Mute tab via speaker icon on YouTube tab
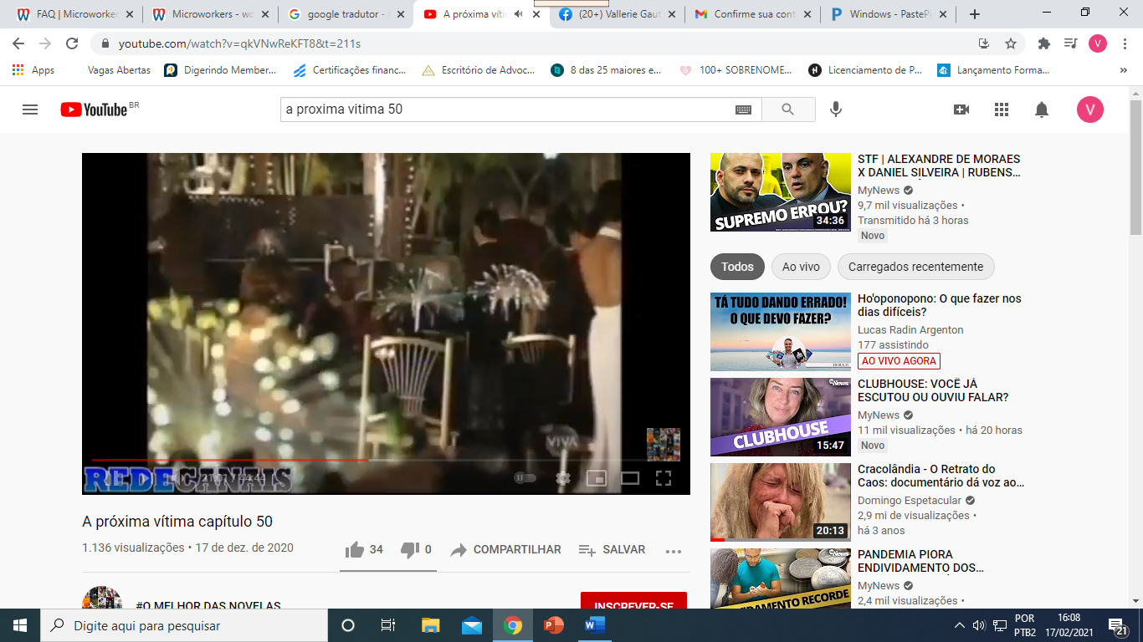This screenshot has height=642, width=1143. click(519, 14)
